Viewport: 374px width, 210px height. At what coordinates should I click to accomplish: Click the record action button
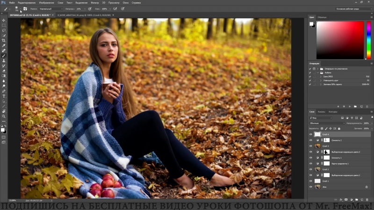point(344,106)
